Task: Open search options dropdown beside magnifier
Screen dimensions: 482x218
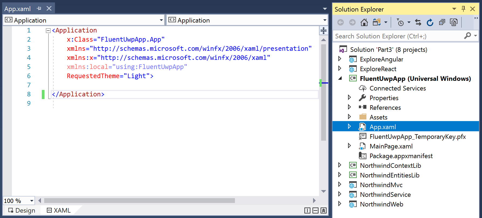Action: tap(476, 36)
